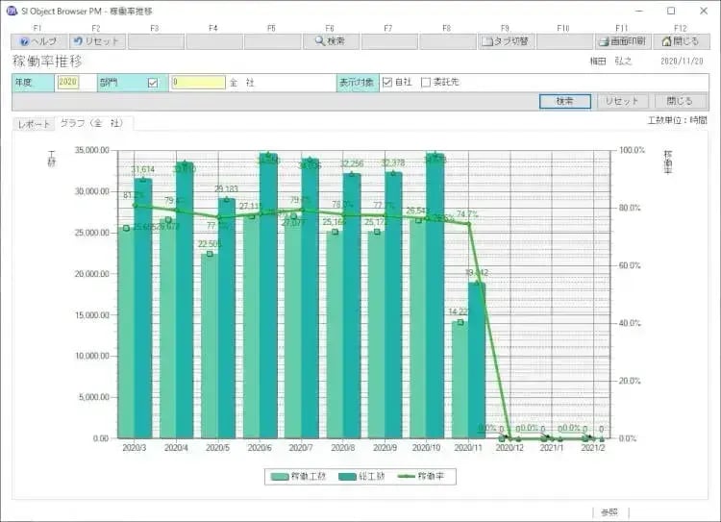Click the 画面印刷 F11 print button
The height and width of the screenshot is (522, 721).
click(621, 42)
